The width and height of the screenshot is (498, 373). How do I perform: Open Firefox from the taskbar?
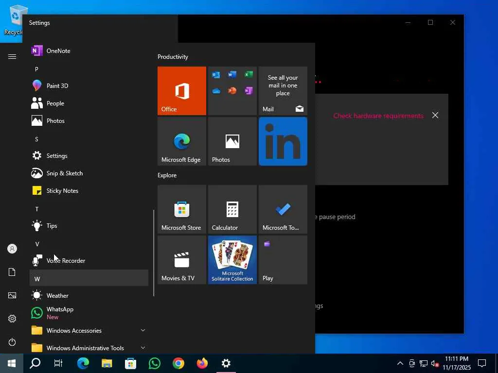202,363
